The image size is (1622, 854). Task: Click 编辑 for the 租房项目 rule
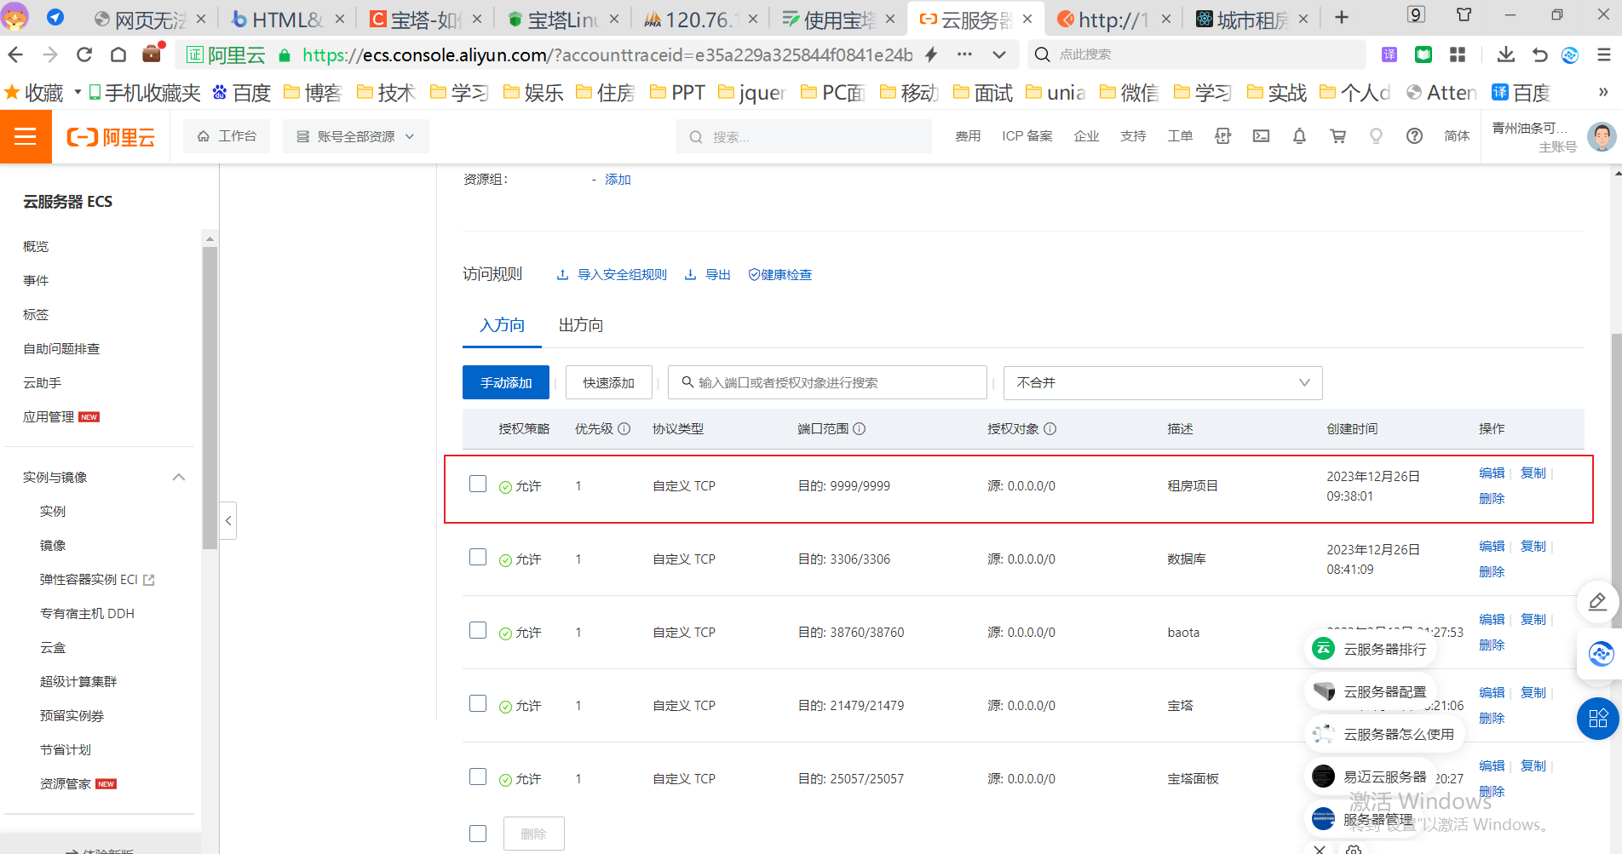pos(1492,473)
